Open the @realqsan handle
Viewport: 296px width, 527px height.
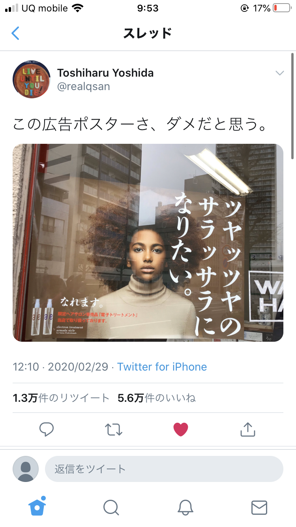tap(84, 87)
